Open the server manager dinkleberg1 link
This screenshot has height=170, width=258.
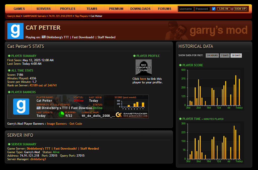pos(38,159)
